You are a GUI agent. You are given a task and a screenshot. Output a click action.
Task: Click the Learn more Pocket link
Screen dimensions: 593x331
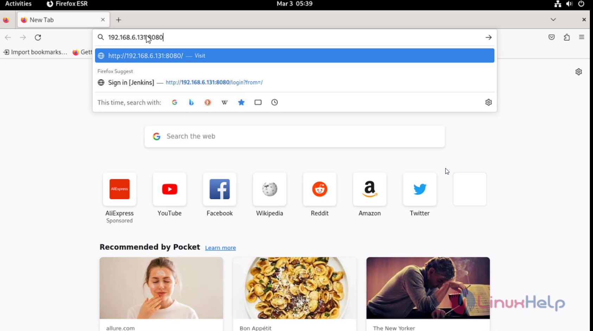point(221,248)
